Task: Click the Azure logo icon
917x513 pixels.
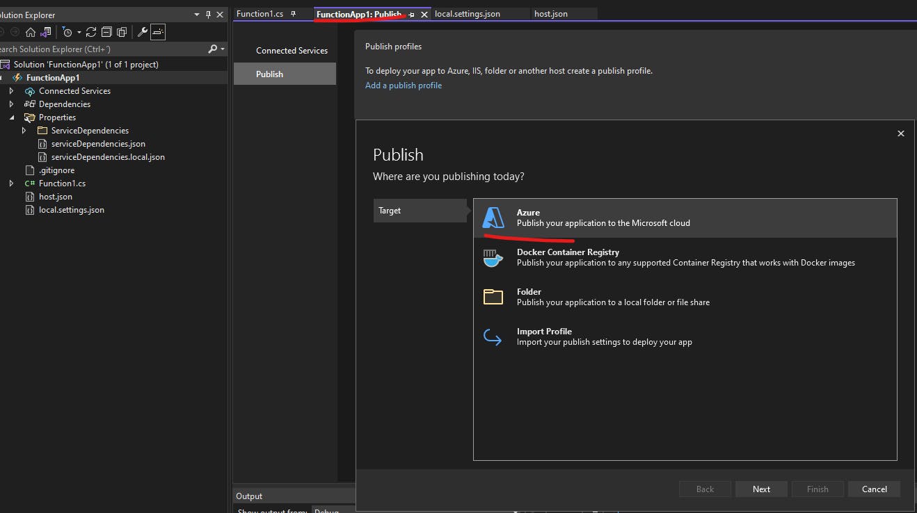Action: (x=493, y=218)
